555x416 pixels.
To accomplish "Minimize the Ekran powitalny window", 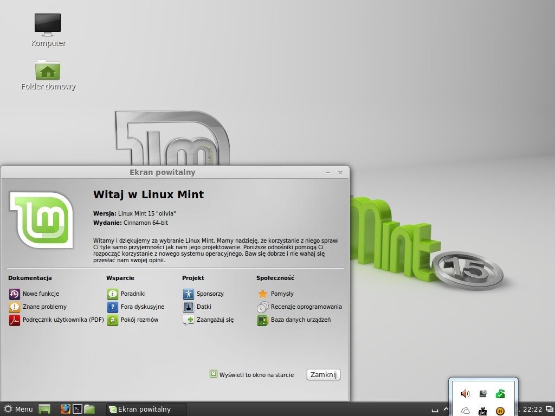I will (328, 173).
